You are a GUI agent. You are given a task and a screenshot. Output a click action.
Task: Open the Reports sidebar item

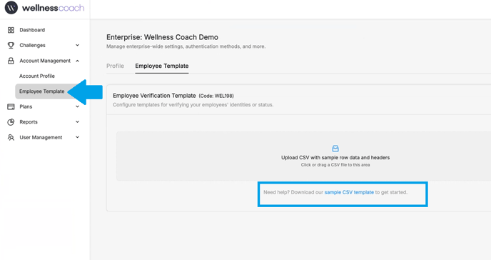29,122
